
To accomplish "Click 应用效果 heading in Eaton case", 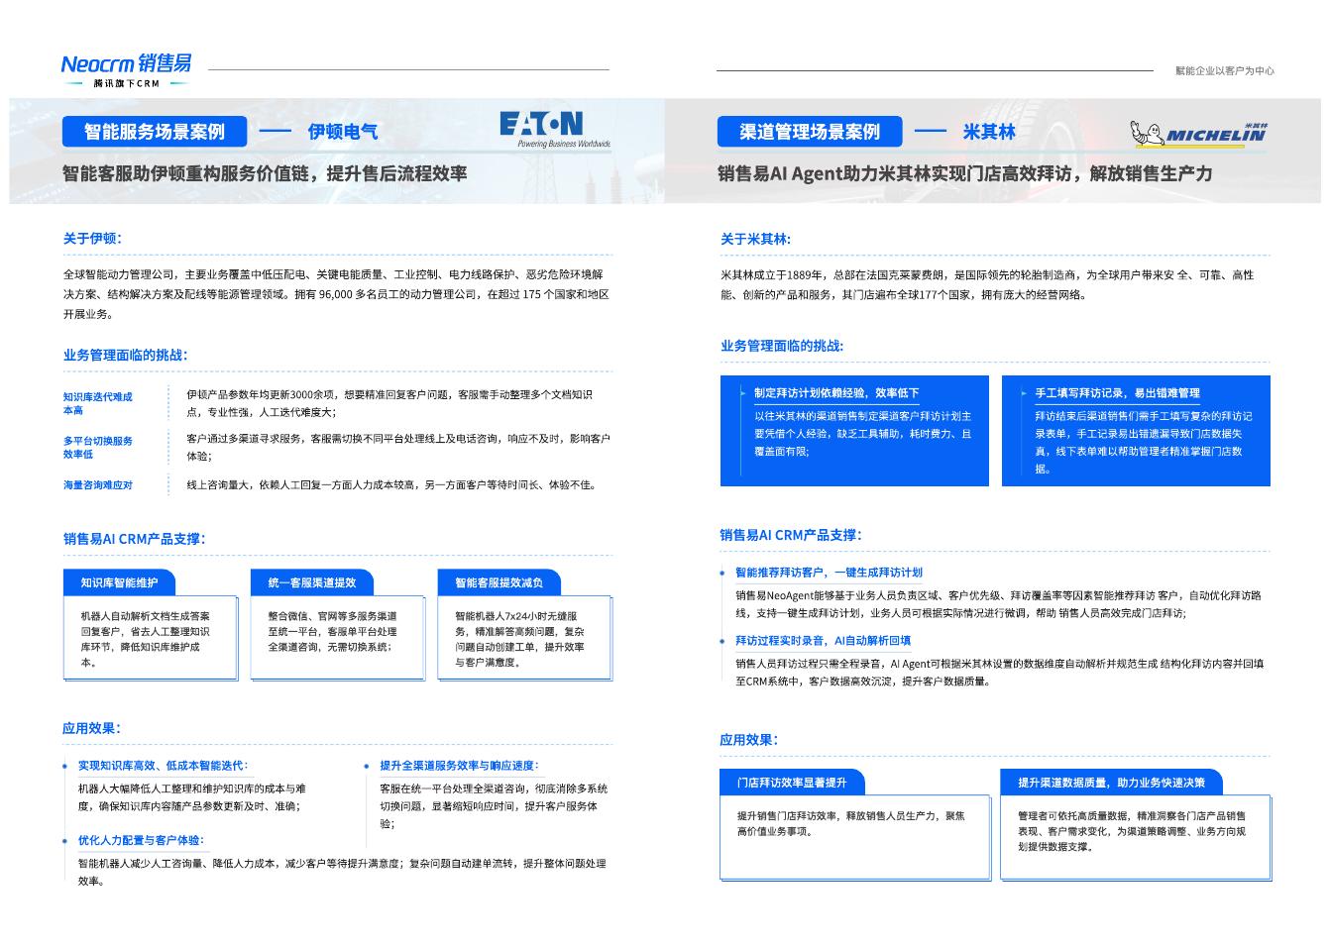I will [91, 728].
